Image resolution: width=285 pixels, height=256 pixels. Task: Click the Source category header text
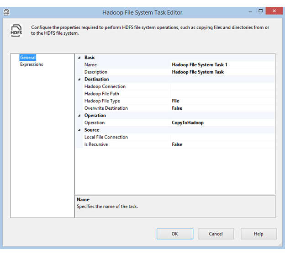tap(92, 130)
